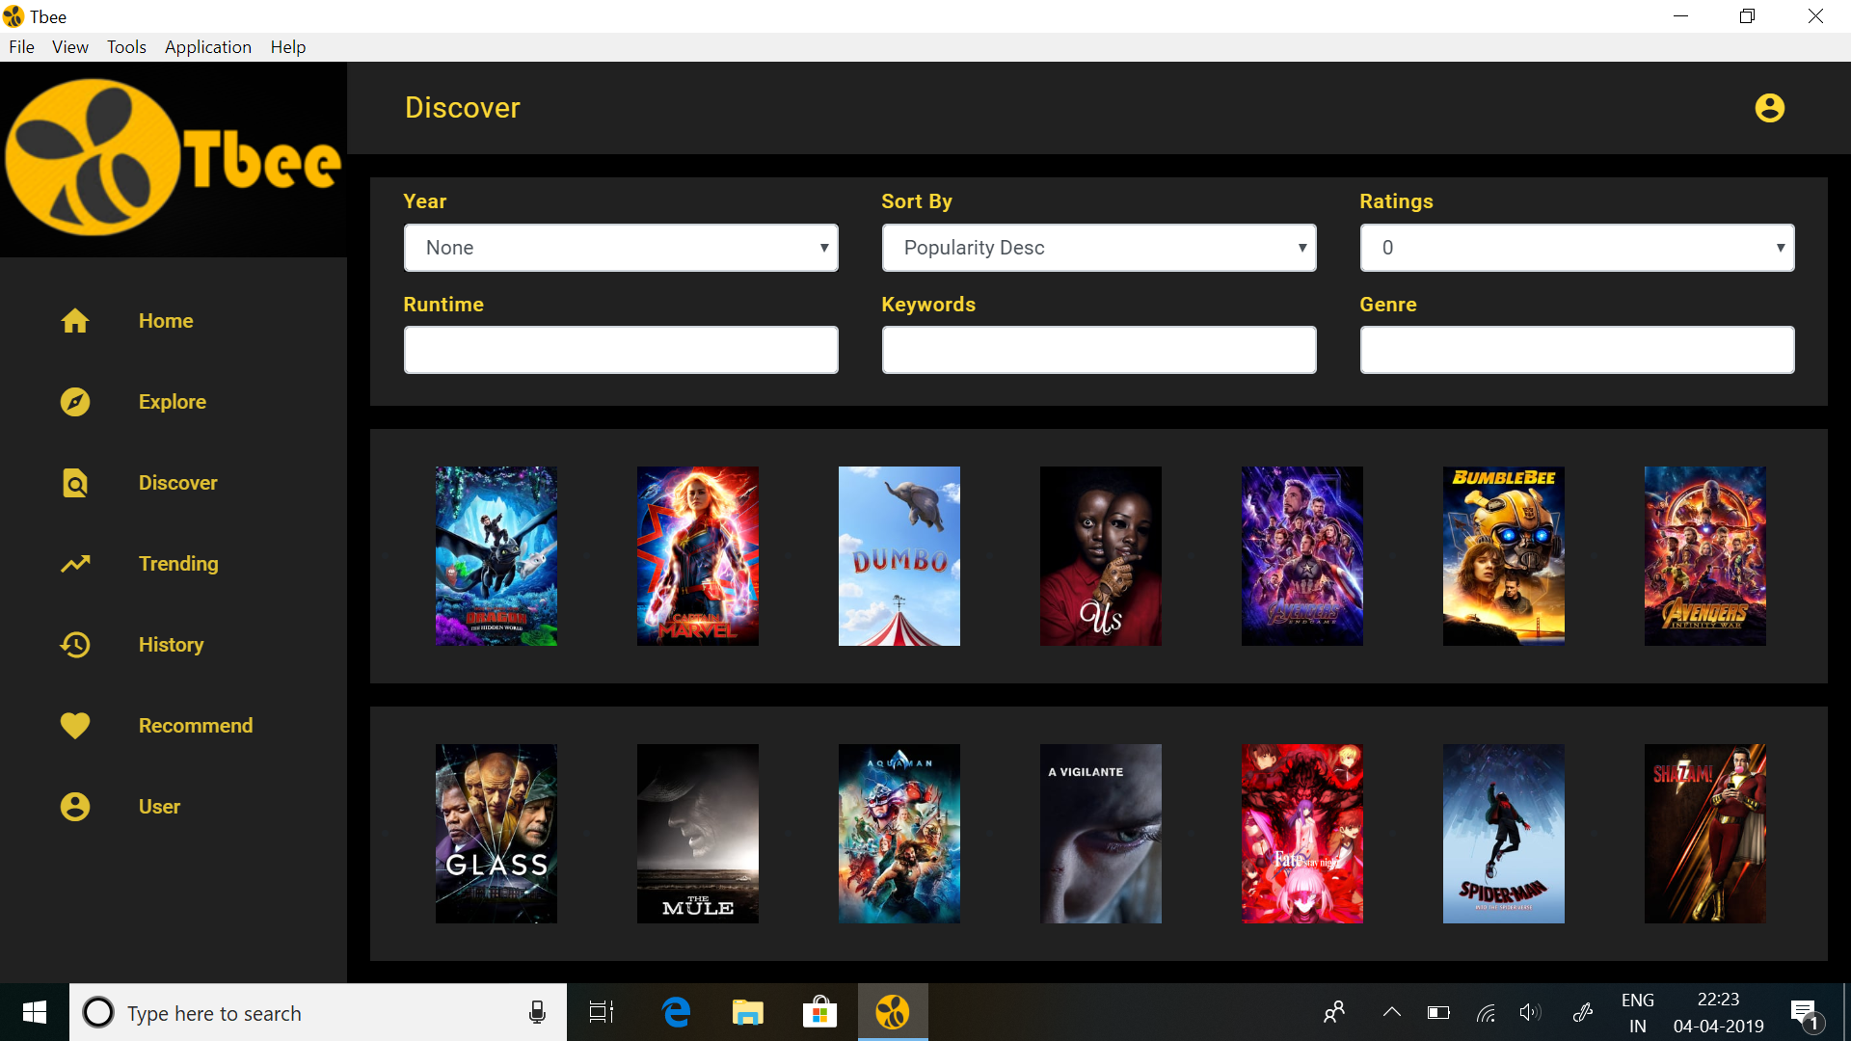Click the History clock icon
Image resolution: width=1851 pixels, height=1041 pixels.
point(75,645)
